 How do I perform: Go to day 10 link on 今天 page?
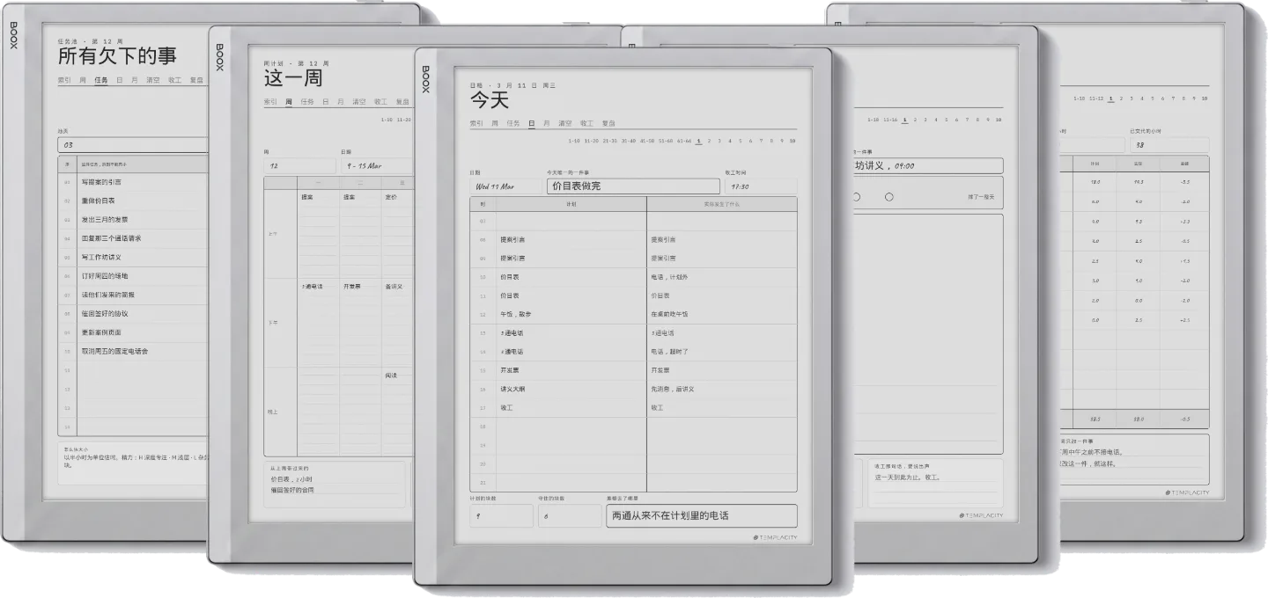(x=792, y=141)
